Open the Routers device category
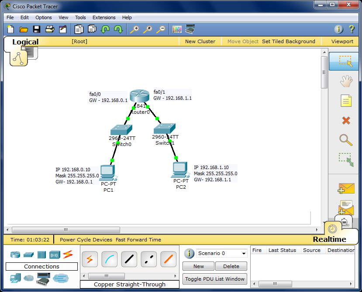The width and height of the screenshot is (362, 292). tap(15, 254)
